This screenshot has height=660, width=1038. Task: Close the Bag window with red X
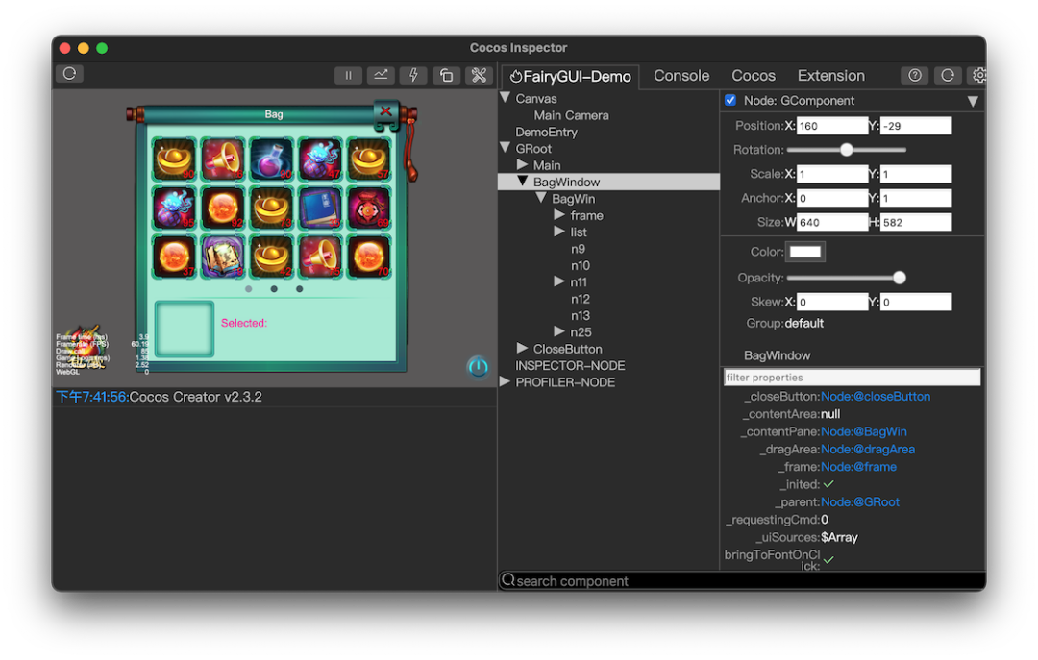(386, 111)
